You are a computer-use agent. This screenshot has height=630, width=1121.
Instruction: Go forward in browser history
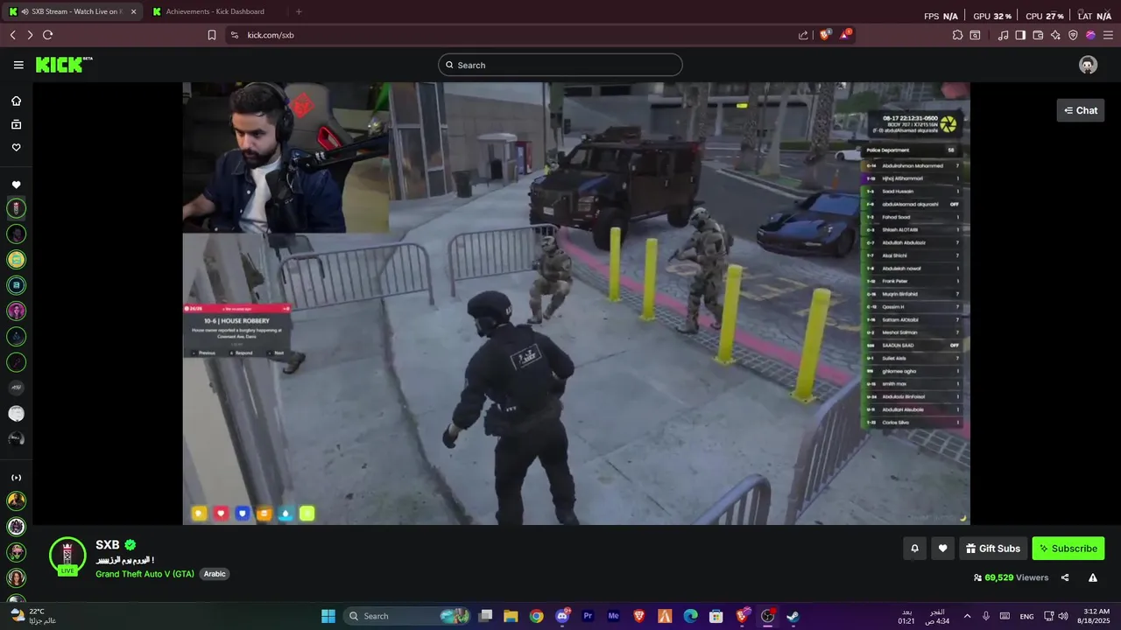tap(30, 35)
